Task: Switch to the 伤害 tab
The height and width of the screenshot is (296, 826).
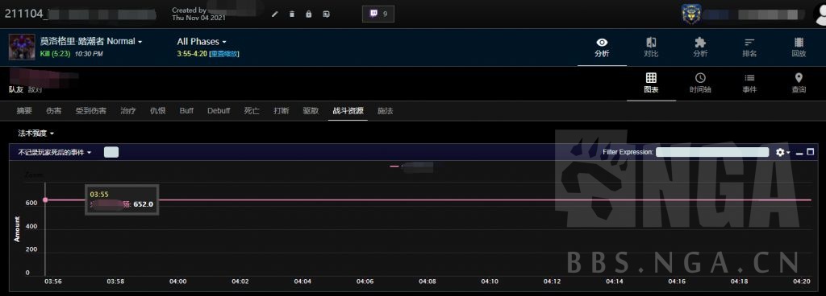Action: tap(54, 111)
